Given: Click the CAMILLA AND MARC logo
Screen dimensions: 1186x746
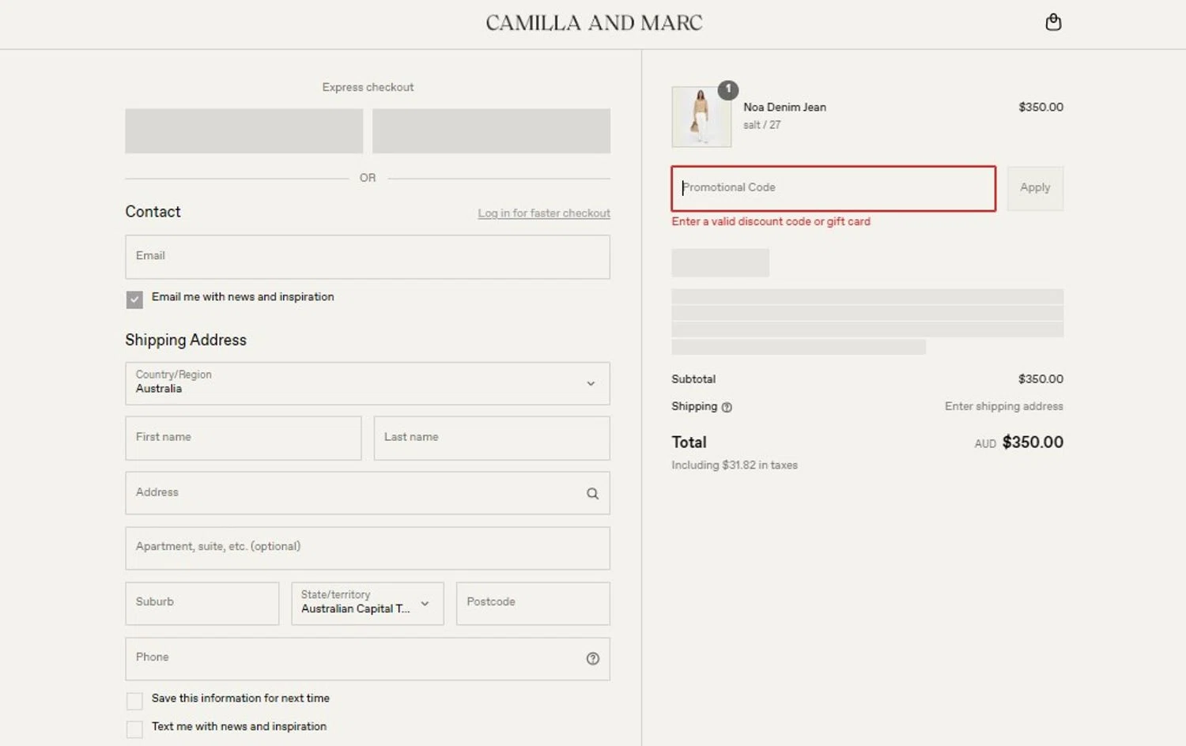Looking at the screenshot, I should point(594,23).
